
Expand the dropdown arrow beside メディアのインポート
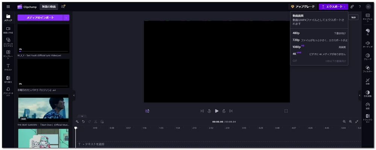coord(67,18)
